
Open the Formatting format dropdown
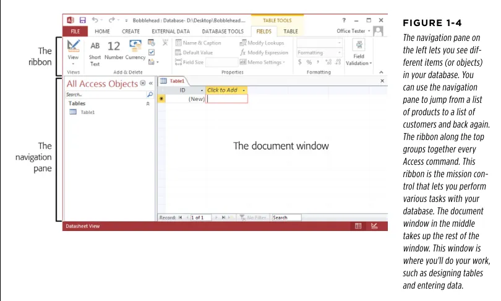coord(319,53)
